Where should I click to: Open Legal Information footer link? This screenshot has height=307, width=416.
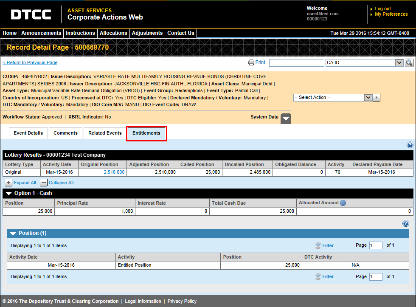point(143,301)
